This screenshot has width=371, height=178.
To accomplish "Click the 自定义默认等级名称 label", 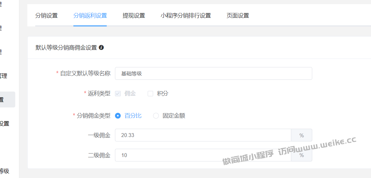I will pyautogui.click(x=85, y=73).
